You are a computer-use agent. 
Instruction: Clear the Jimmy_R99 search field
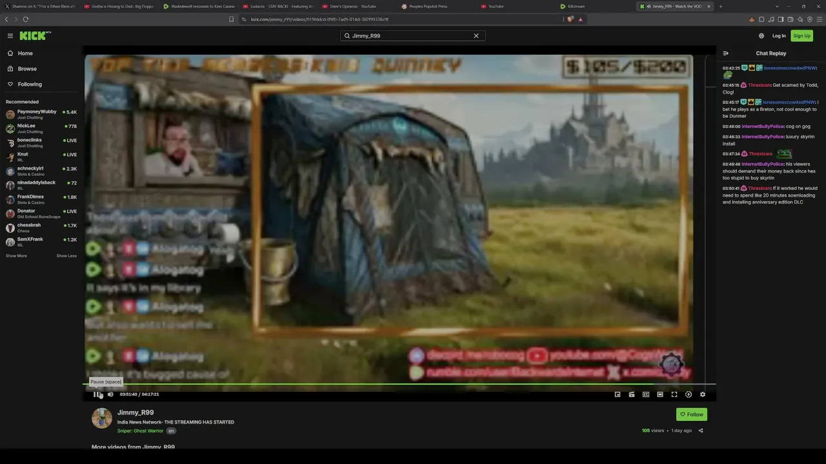(476, 36)
